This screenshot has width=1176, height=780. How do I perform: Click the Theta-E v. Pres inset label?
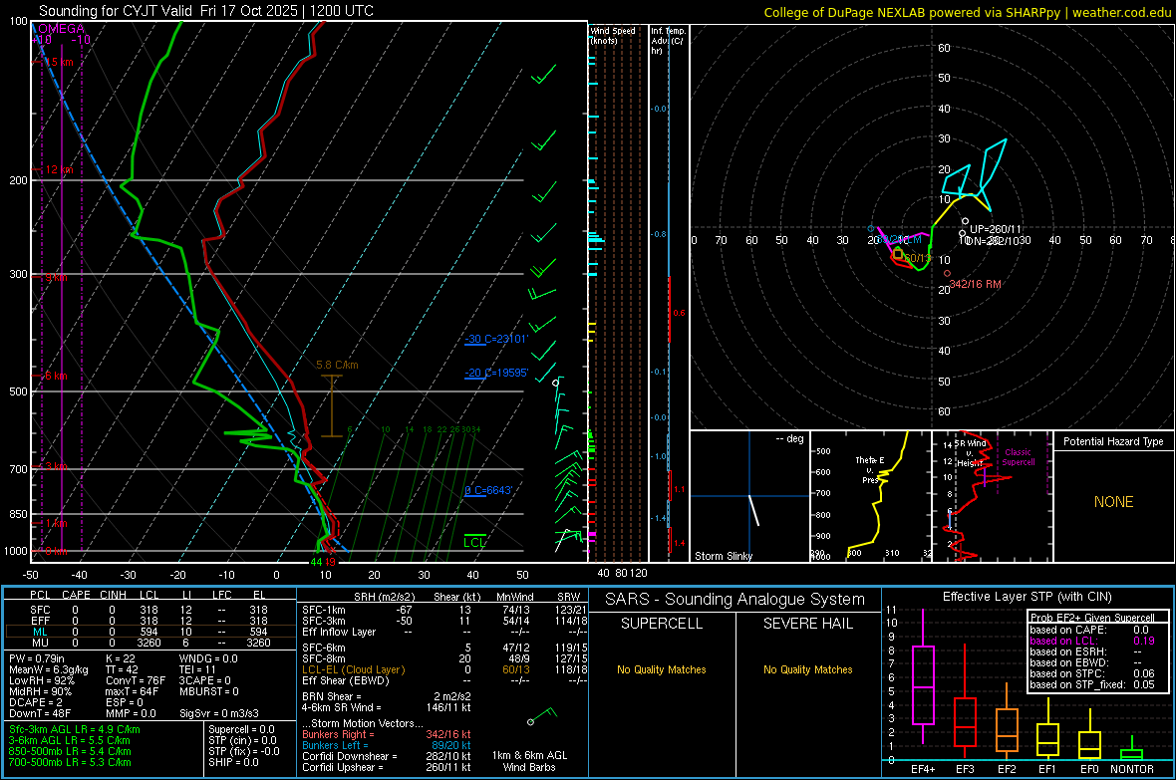point(870,469)
